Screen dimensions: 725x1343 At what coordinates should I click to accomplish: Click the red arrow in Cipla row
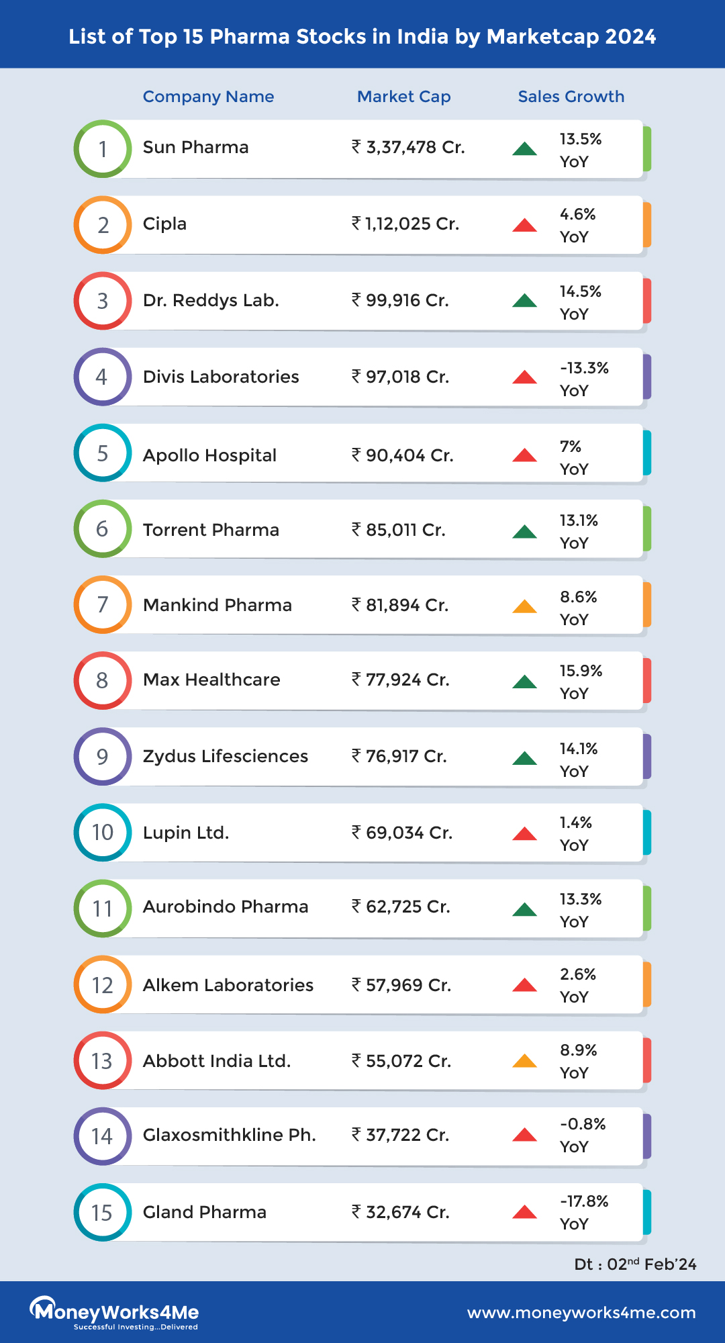pos(524,226)
